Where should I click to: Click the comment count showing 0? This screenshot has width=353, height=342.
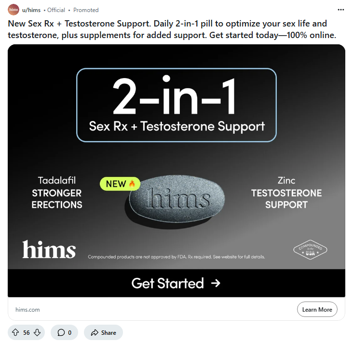(x=69, y=332)
